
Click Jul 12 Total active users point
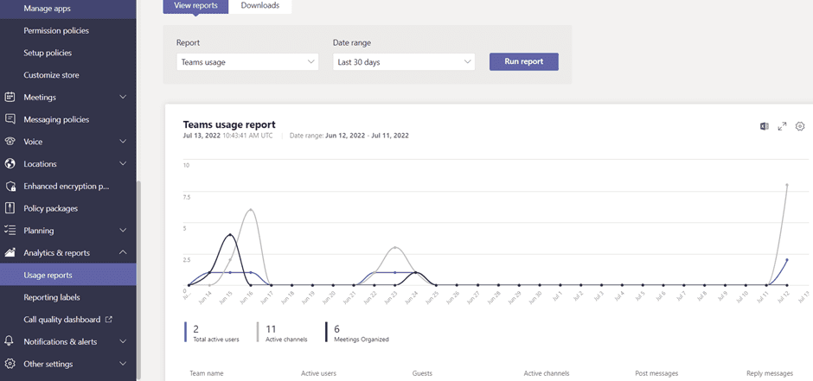coord(787,260)
